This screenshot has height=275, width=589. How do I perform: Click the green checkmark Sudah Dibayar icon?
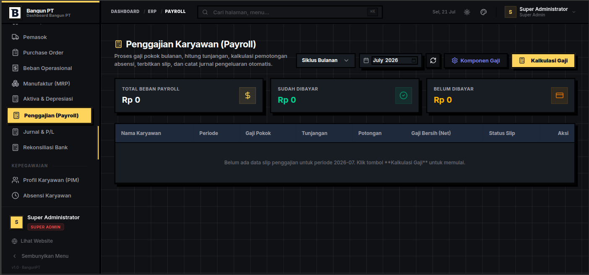click(x=404, y=96)
